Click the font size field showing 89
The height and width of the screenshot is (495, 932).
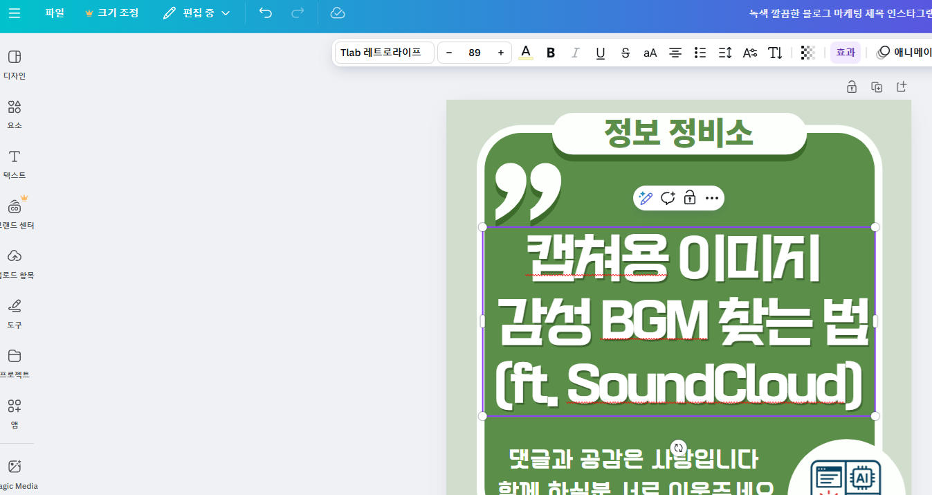click(475, 53)
